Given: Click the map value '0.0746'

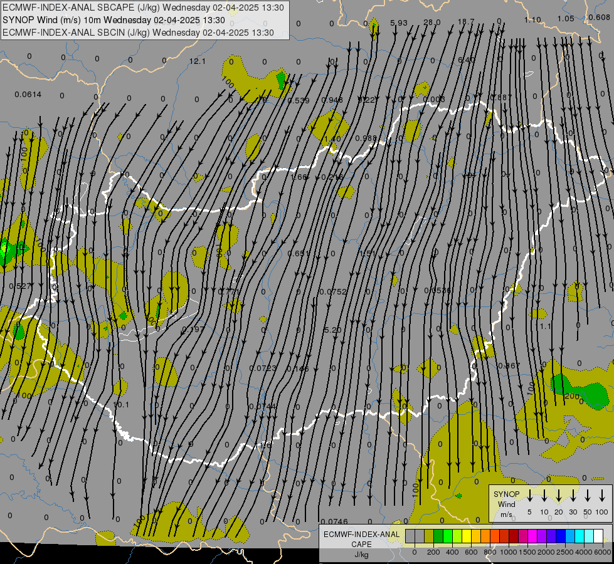Looking at the screenshot, I should click(x=334, y=521).
